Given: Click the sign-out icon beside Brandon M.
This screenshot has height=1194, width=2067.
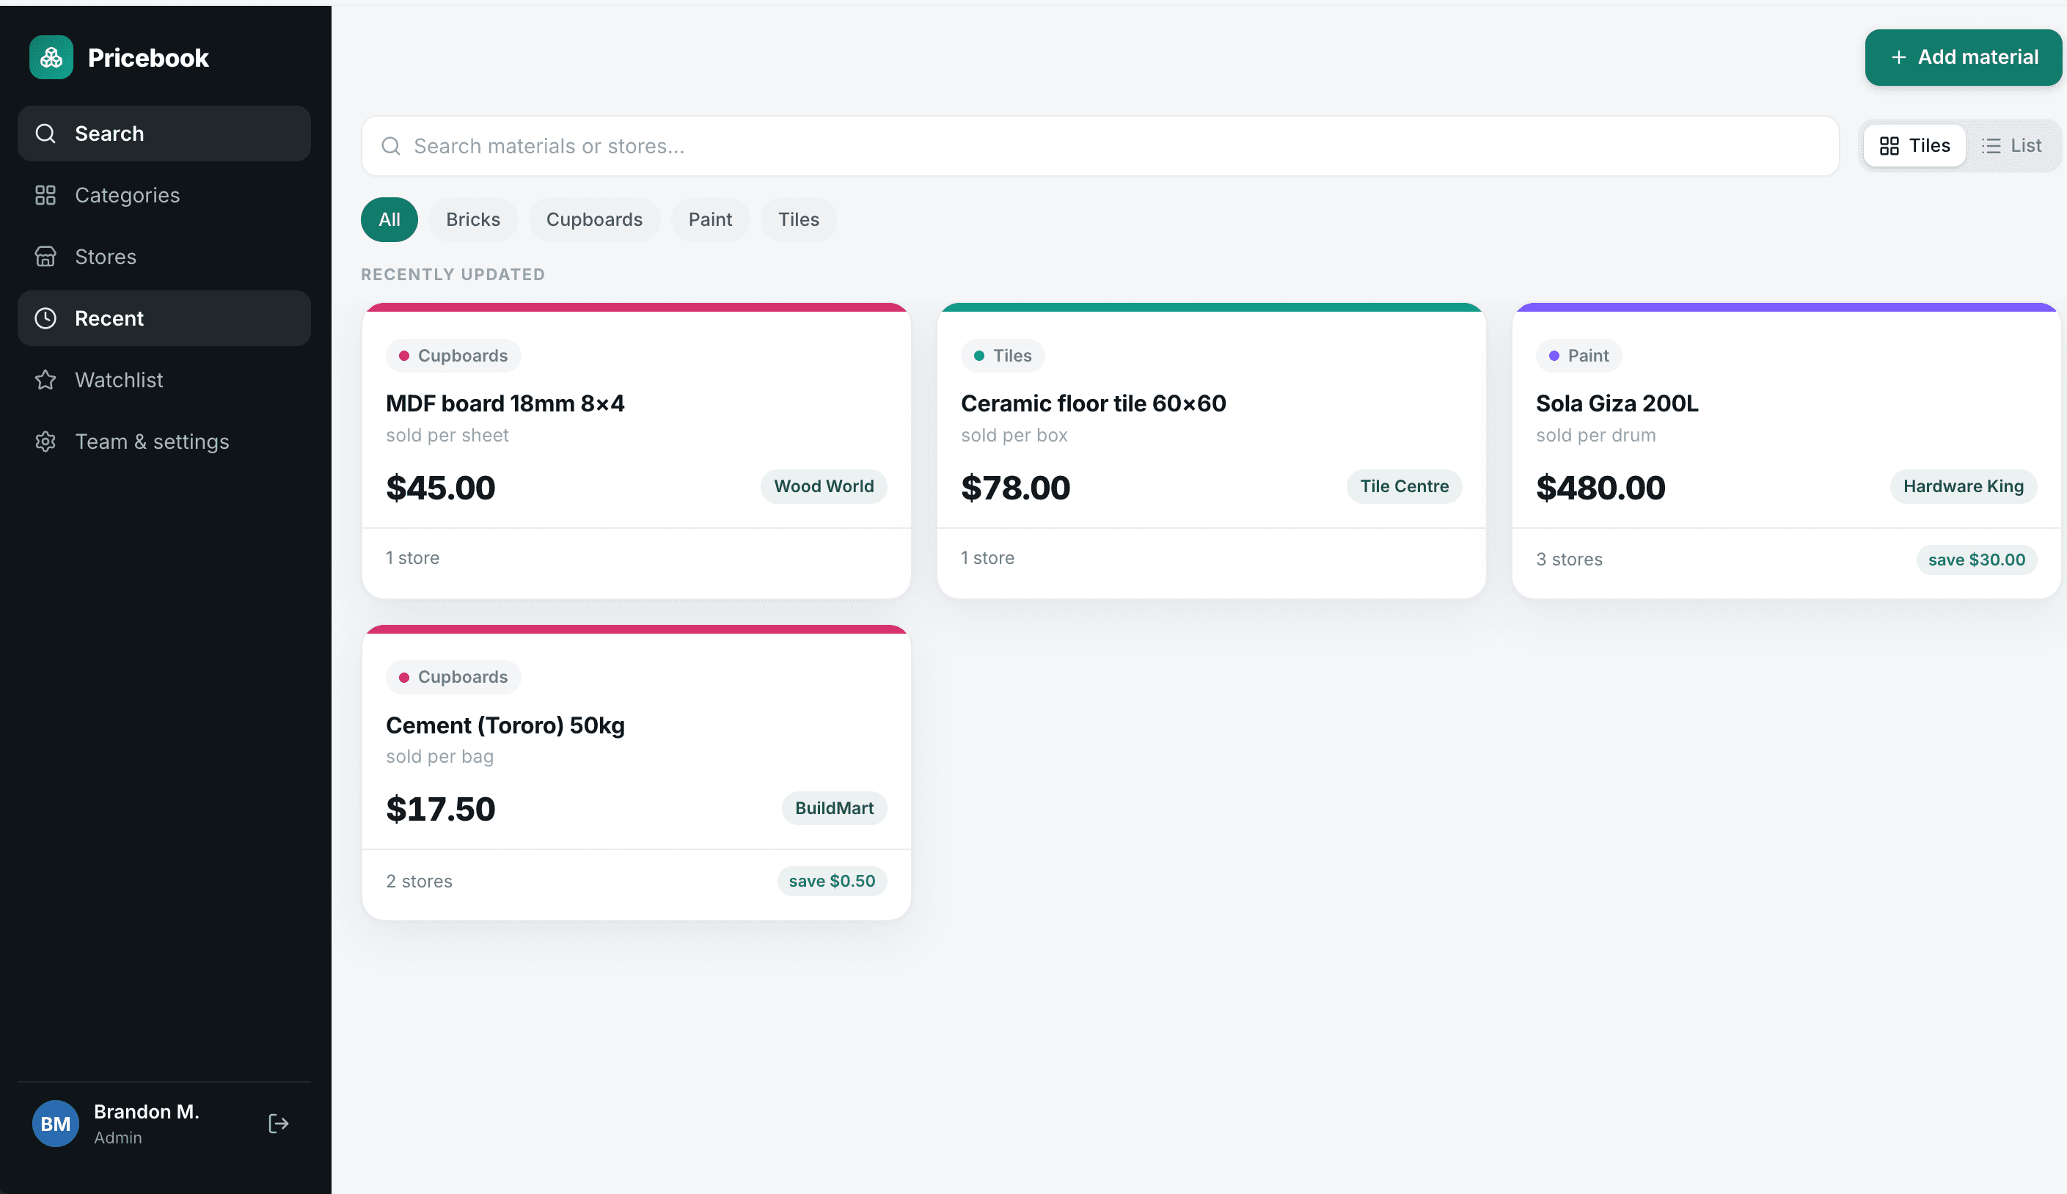Looking at the screenshot, I should coord(279,1124).
